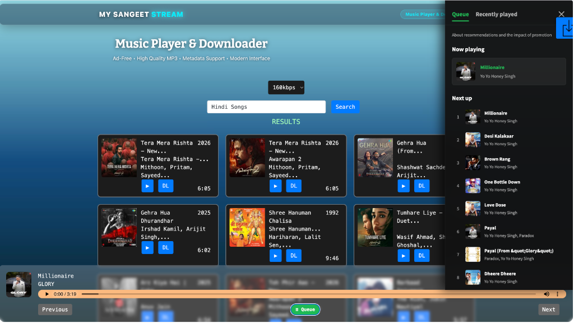The image size is (574, 323).
Task: Select One Bottle Down in the queue
Action: pyautogui.click(x=509, y=186)
